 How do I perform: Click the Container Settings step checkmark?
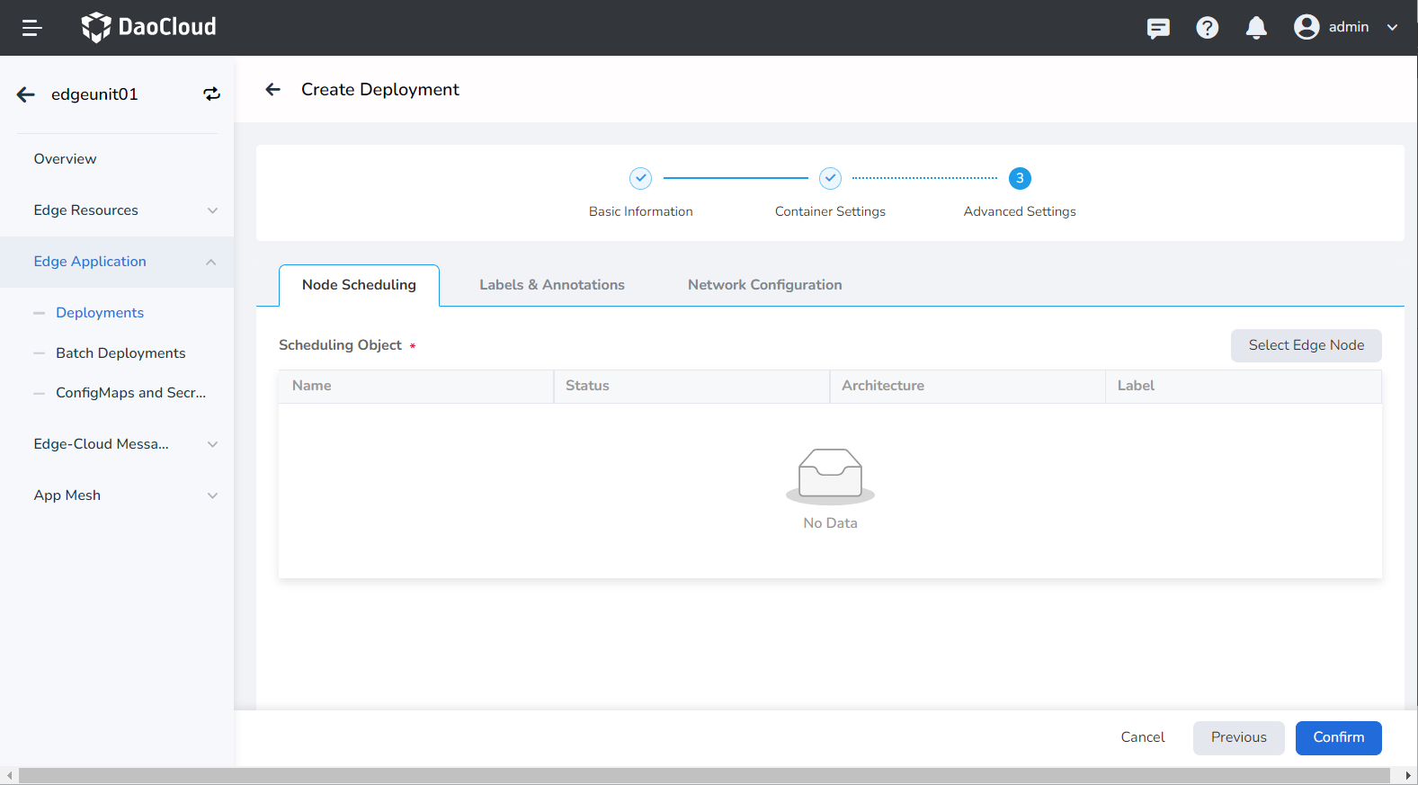coord(830,178)
